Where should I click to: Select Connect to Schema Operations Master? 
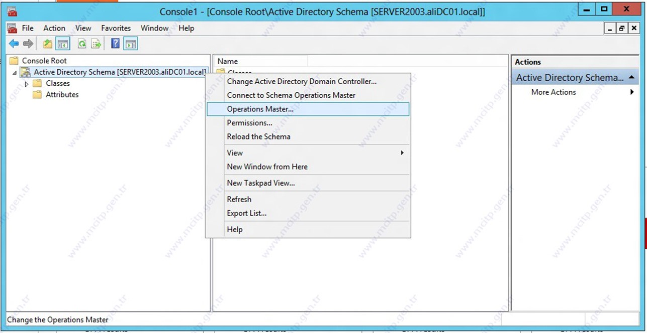pyautogui.click(x=309, y=95)
